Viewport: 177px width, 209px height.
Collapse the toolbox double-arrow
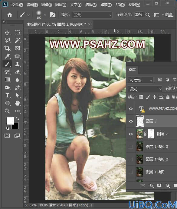coord(4,22)
